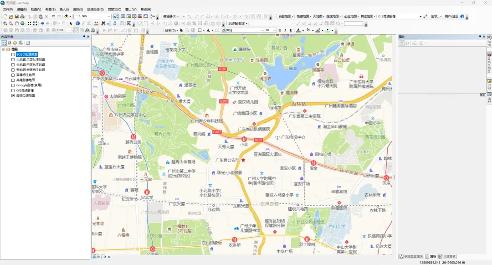Screen dimensions: 492x265
Task: Select the Pan hand tool
Action: point(17,23)
